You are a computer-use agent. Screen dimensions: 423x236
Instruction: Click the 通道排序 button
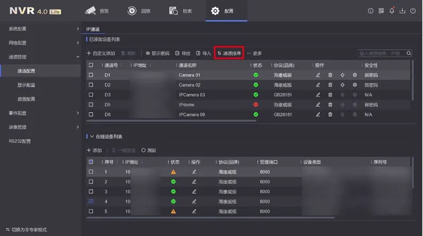229,53
